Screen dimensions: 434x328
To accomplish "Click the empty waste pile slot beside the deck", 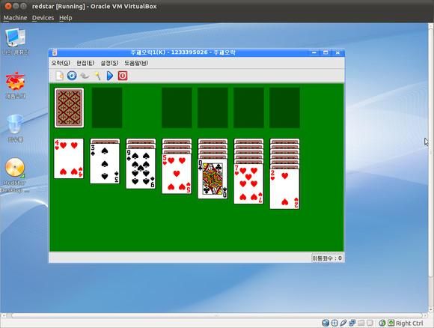I will (107, 108).
